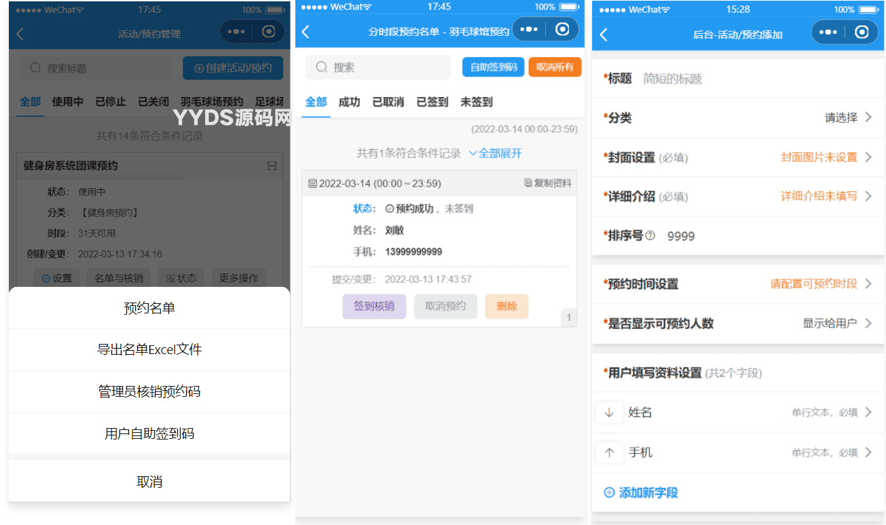
Task: Go back from 后台-活动/预约添加 screen
Action: 604,34
